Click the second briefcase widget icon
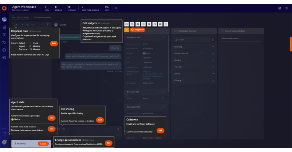292x152 pixels. (132, 24)
